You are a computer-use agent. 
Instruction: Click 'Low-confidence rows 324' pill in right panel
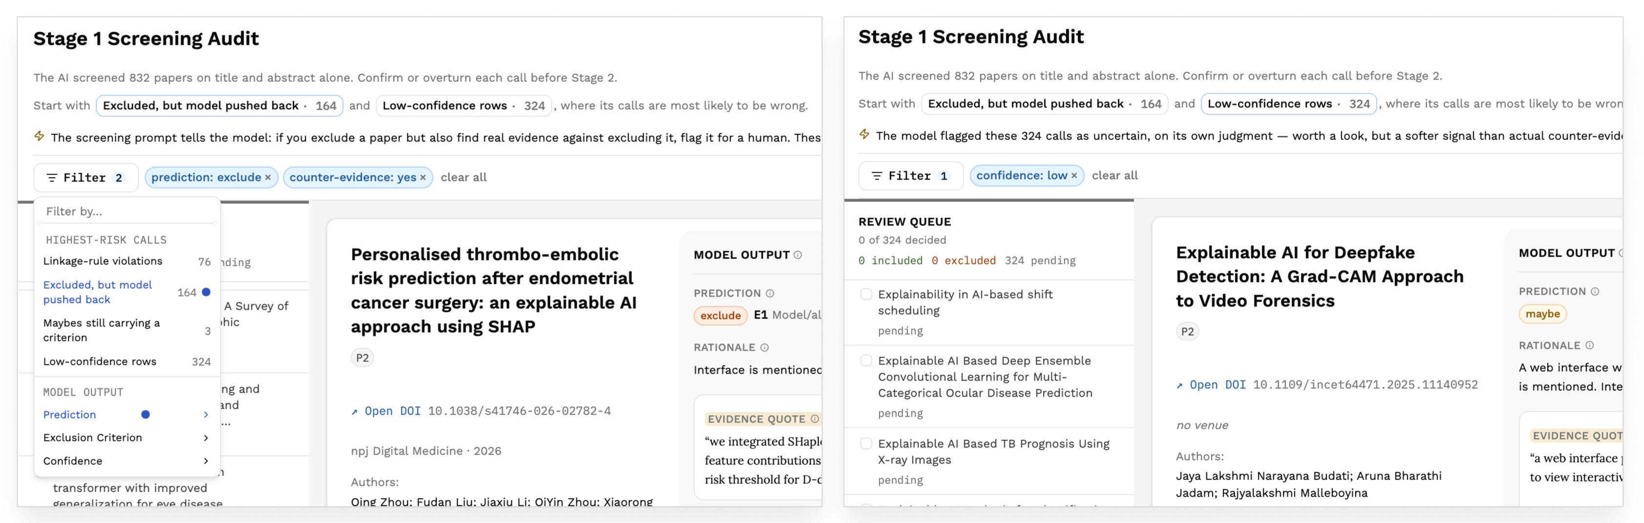coord(1288,103)
